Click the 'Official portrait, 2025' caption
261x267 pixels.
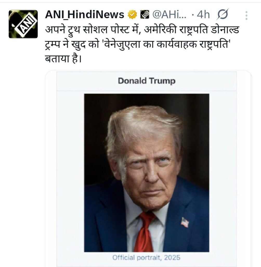click(x=146, y=257)
